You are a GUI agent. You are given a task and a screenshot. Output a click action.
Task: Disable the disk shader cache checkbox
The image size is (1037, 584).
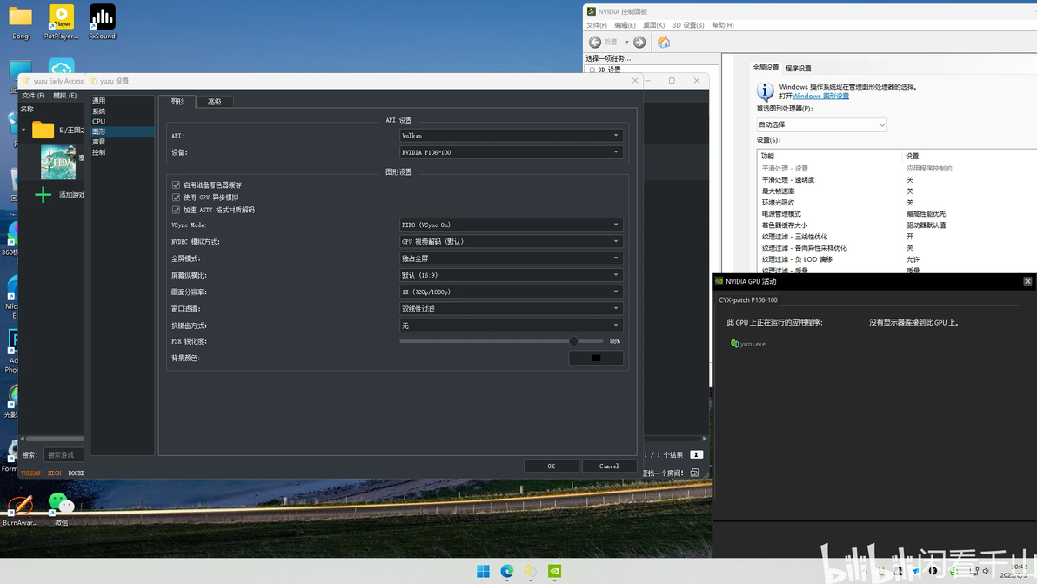[x=176, y=185]
